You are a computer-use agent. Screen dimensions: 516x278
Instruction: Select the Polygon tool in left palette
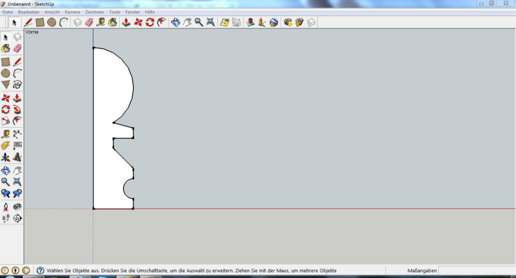point(6,84)
